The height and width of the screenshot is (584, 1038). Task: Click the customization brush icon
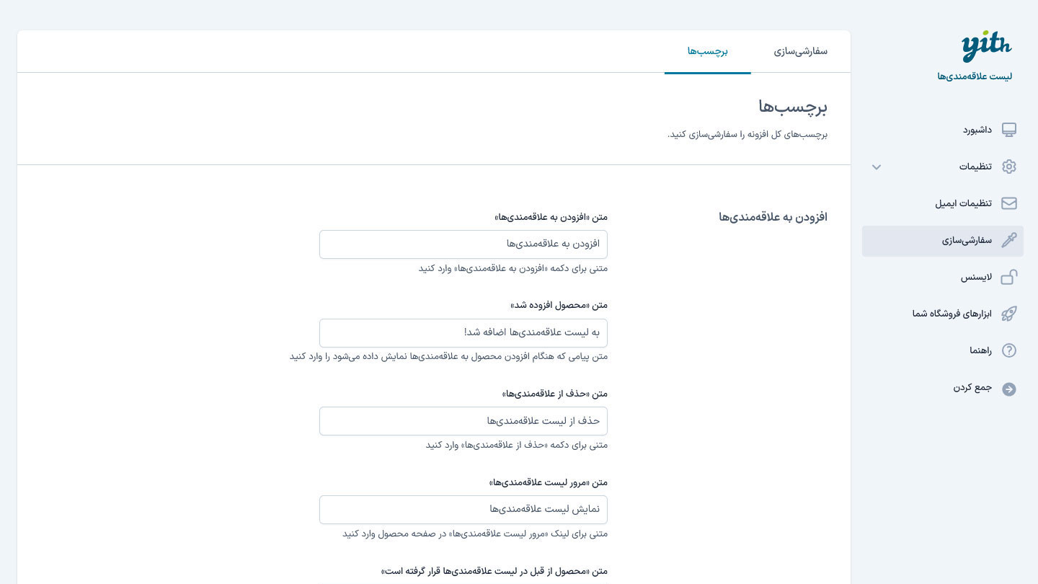pyautogui.click(x=1009, y=240)
